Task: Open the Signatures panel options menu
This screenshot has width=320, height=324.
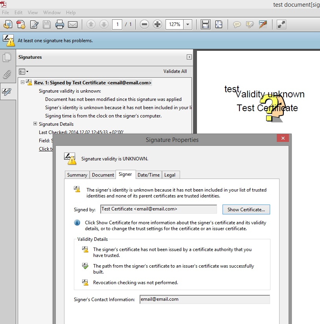Action: (x=24, y=71)
